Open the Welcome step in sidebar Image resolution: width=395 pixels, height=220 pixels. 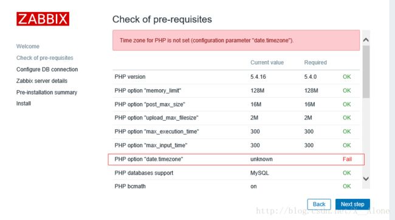(28, 47)
